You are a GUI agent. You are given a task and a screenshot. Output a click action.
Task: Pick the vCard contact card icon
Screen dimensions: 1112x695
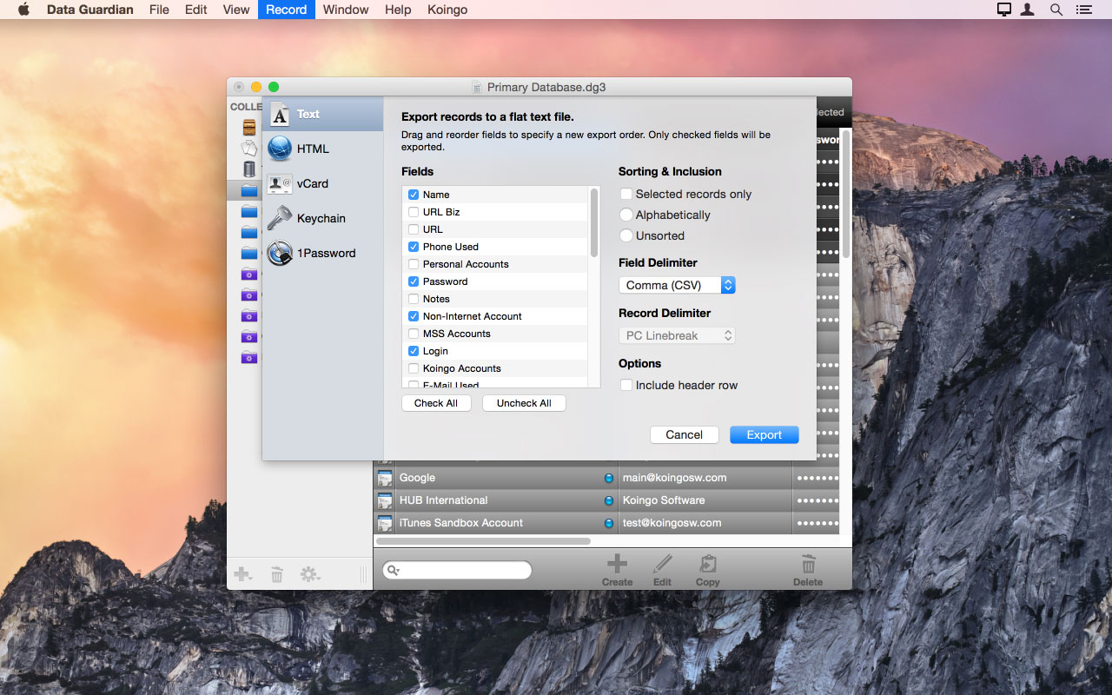280,183
